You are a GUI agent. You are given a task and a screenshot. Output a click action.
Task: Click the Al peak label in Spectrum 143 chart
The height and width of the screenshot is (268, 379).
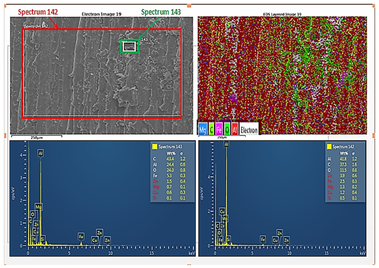tap(40, 153)
